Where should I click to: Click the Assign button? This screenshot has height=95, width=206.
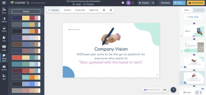(x=77, y=4)
